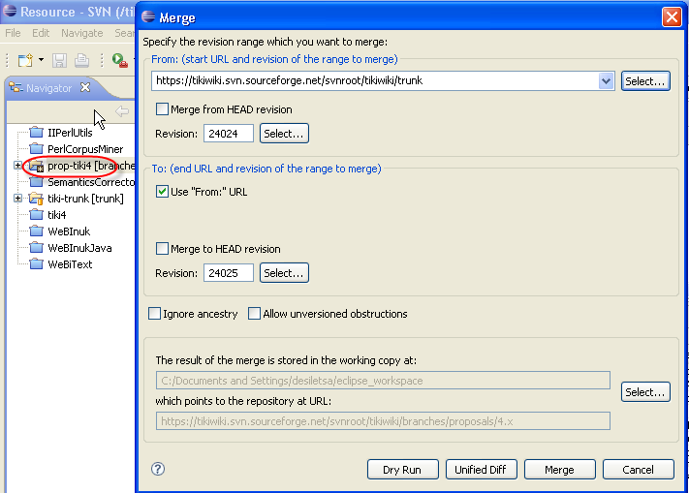The image size is (689, 493).
Task: Select the Navigator tab
Action: (x=48, y=88)
